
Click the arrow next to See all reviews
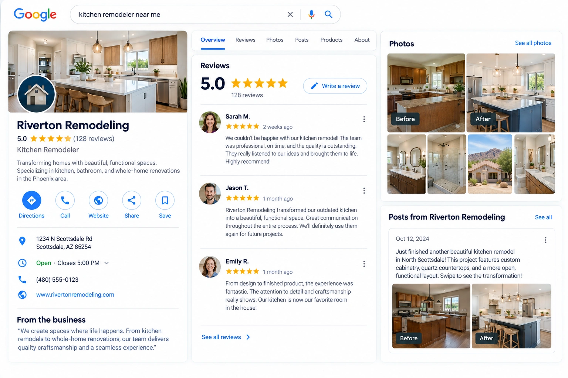[248, 337]
